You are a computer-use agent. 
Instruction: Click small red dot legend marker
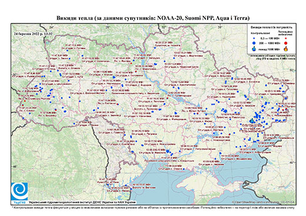click(285, 39)
